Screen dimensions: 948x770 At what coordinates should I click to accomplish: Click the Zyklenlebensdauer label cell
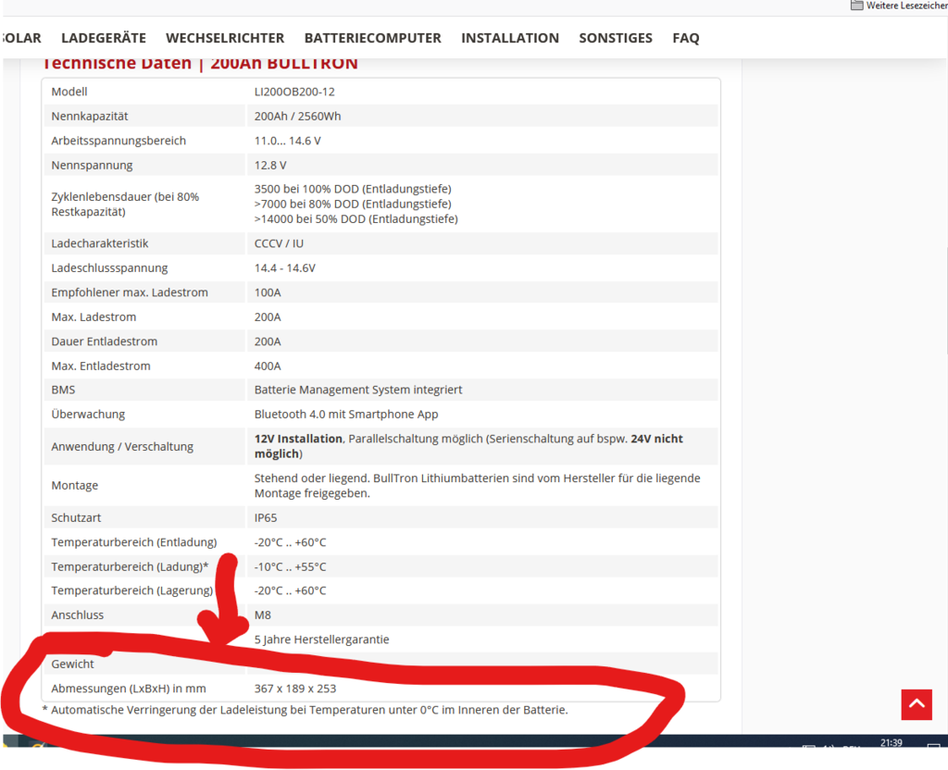(125, 205)
